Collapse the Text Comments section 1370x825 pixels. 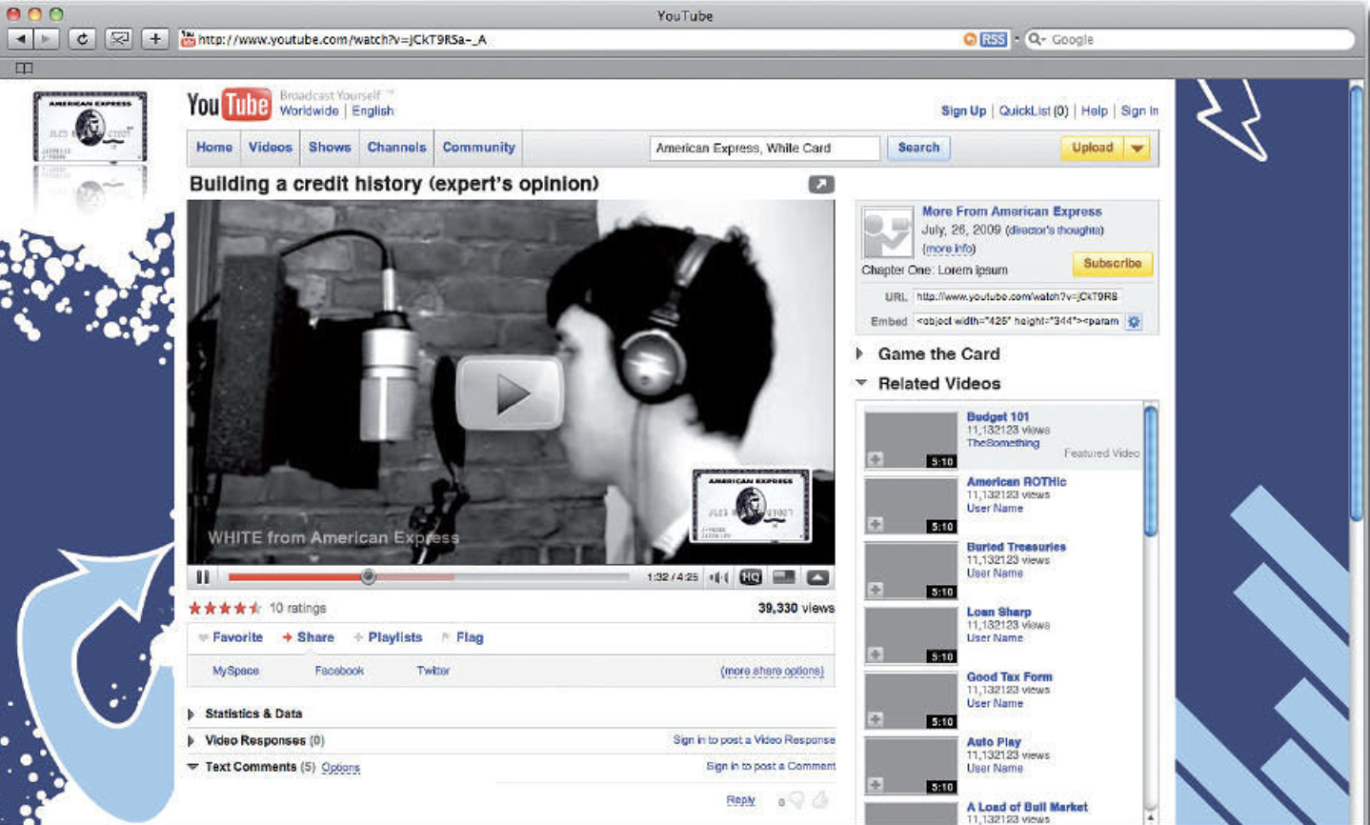[193, 767]
